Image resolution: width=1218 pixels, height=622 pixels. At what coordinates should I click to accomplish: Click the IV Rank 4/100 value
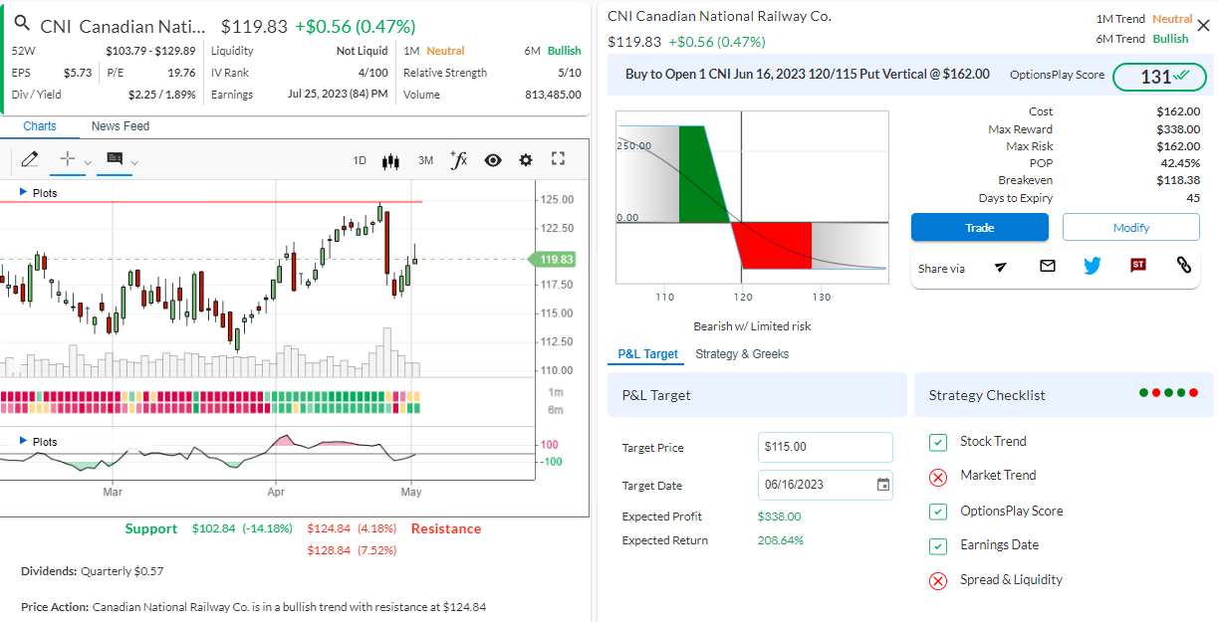tap(373, 73)
